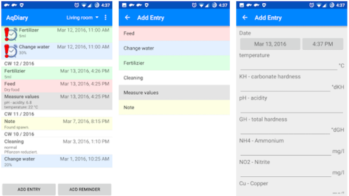Open the date picker showing Mar 13, 2016

tap(270, 44)
